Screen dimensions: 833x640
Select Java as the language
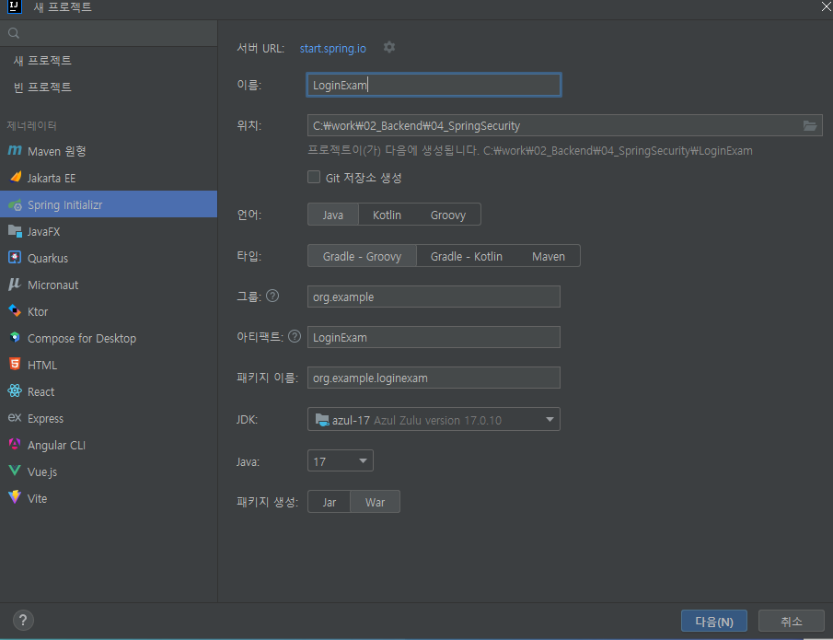[x=333, y=215]
